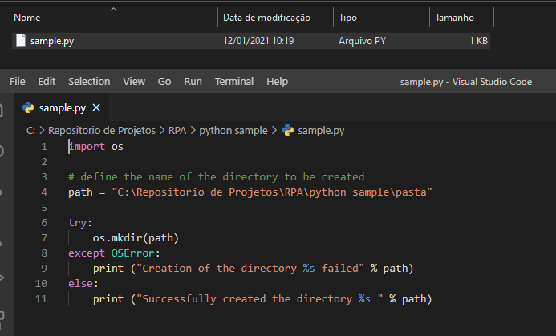This screenshot has width=556, height=336.
Task: Switch to the sample.py editor tab
Action: click(x=62, y=107)
